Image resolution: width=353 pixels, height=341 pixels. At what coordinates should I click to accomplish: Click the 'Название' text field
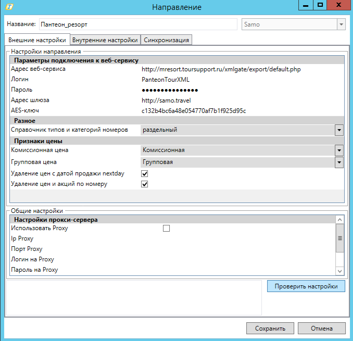[137, 24]
